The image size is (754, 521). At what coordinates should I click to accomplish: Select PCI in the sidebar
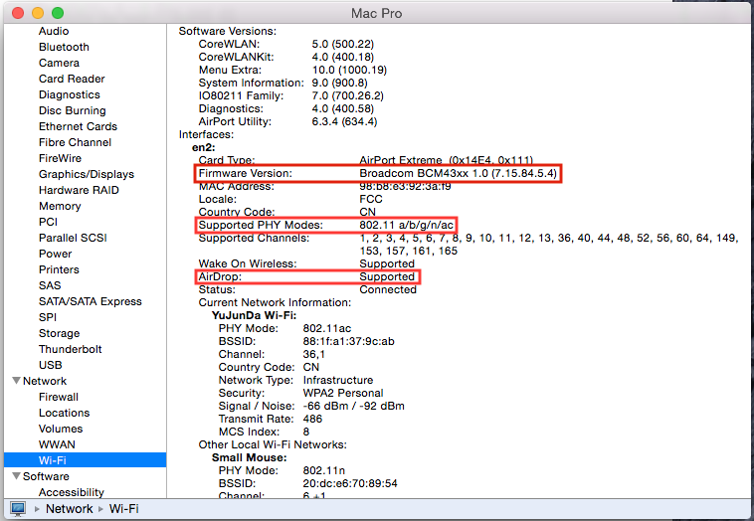[48, 222]
